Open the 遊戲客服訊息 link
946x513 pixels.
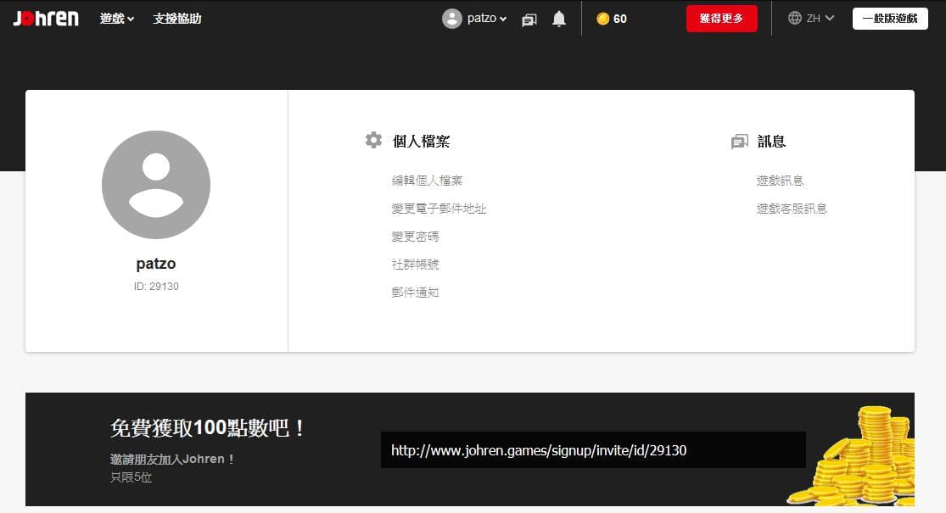point(792,209)
